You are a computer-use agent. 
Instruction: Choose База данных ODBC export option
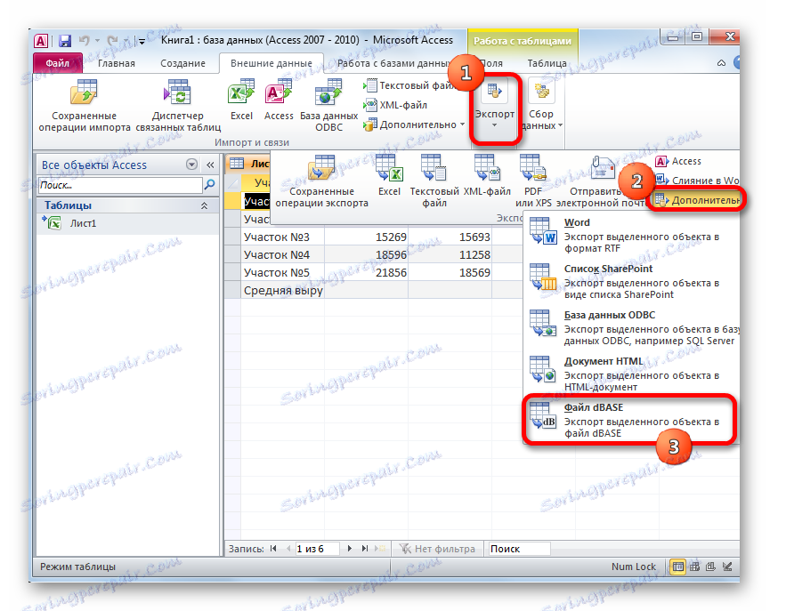tap(632, 328)
